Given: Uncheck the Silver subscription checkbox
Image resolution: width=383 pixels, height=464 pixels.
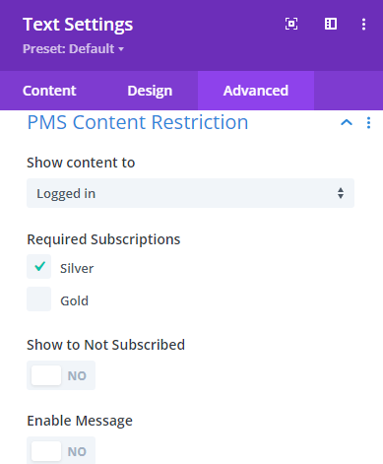Looking at the screenshot, I should coord(39,266).
